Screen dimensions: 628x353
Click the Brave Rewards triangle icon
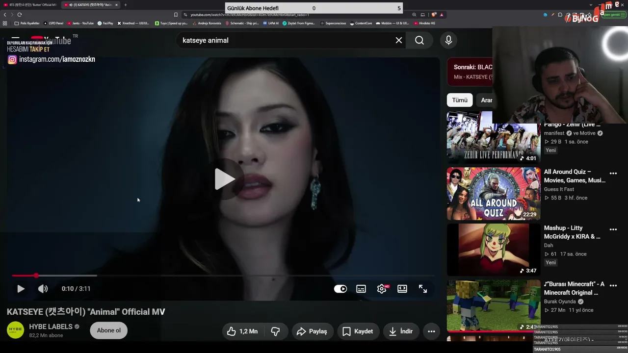(x=442, y=15)
